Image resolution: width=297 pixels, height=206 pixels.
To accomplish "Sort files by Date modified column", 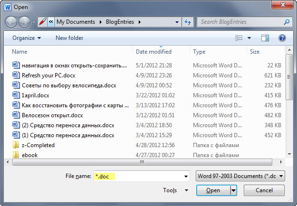I will [153, 52].
